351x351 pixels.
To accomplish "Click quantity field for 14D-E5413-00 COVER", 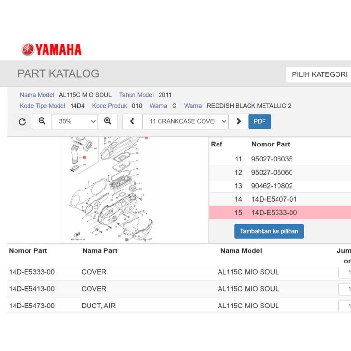I will (345, 289).
